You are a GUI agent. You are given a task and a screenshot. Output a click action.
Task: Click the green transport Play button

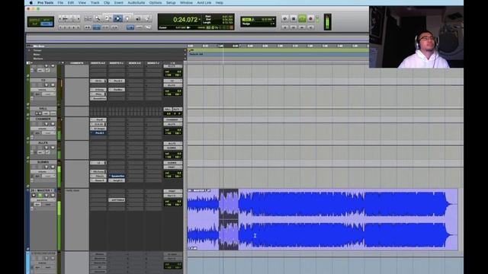(x=302, y=19)
